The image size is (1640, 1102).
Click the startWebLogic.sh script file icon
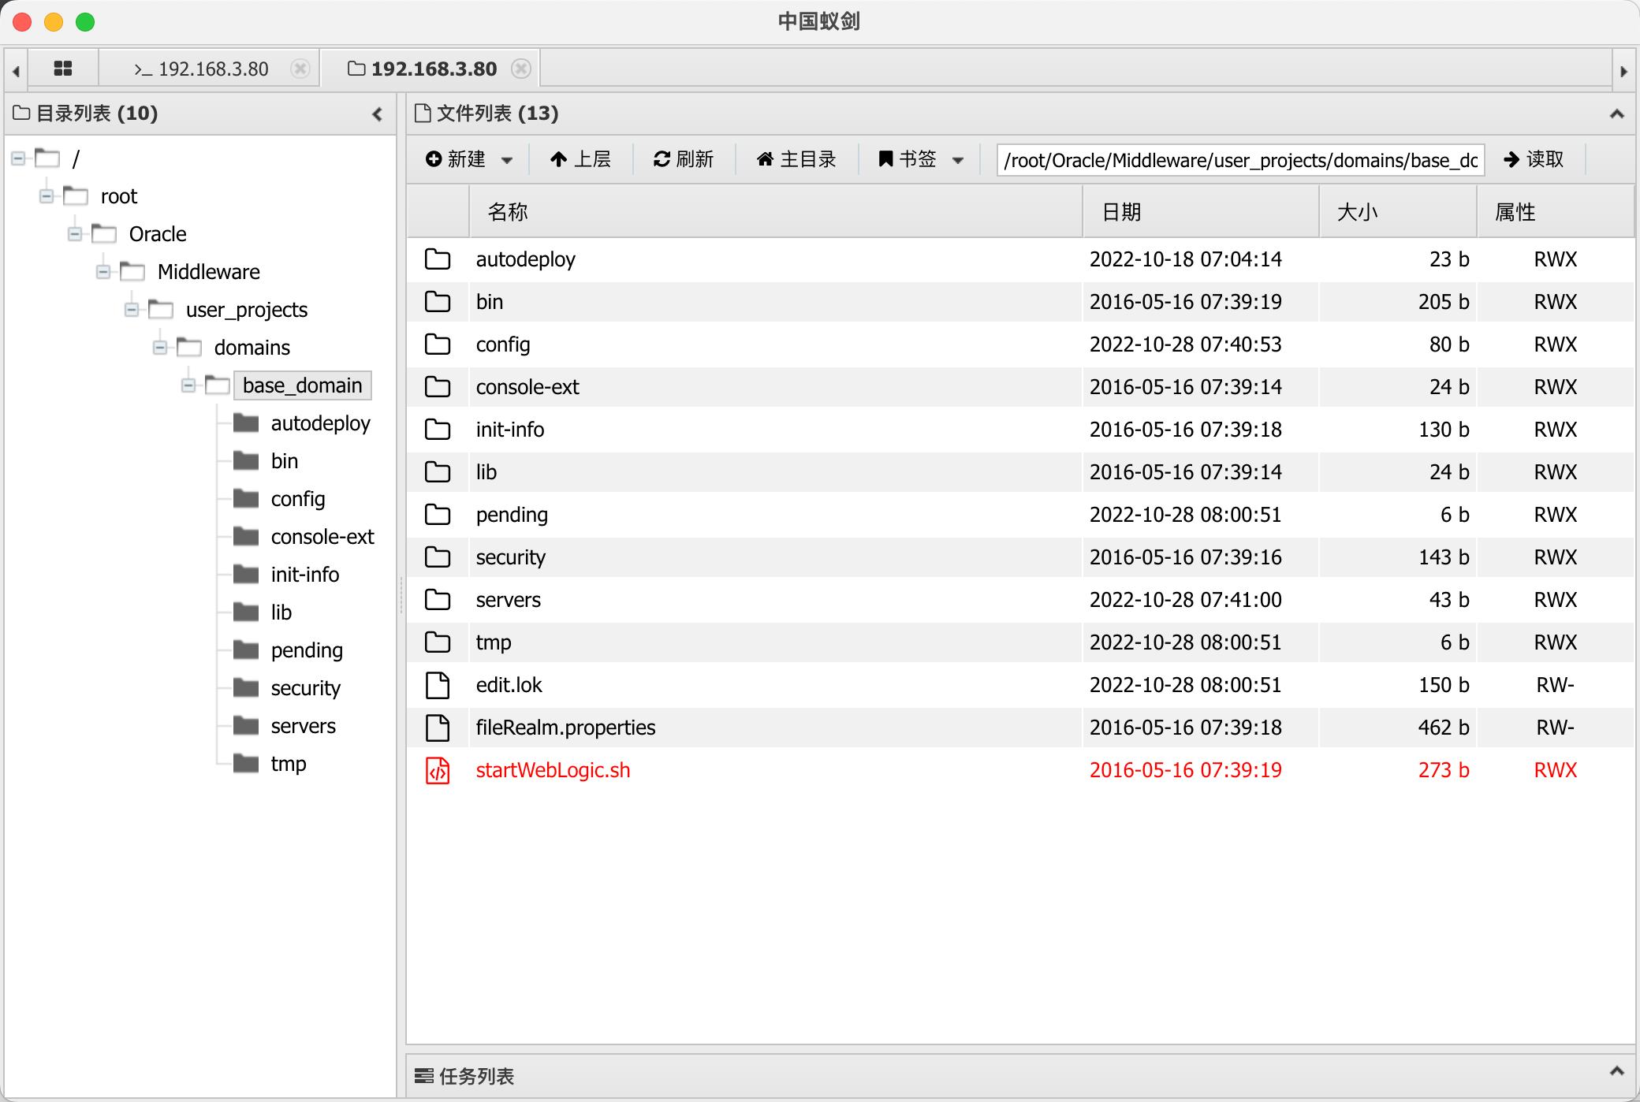point(438,770)
